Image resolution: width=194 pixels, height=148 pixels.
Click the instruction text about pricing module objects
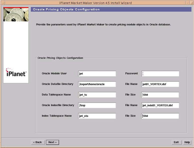[x=103, y=24]
